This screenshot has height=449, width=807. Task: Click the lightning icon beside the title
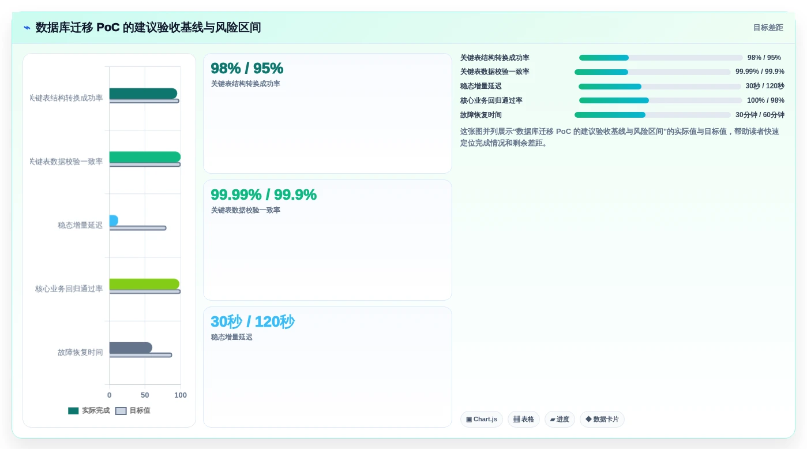pos(27,28)
